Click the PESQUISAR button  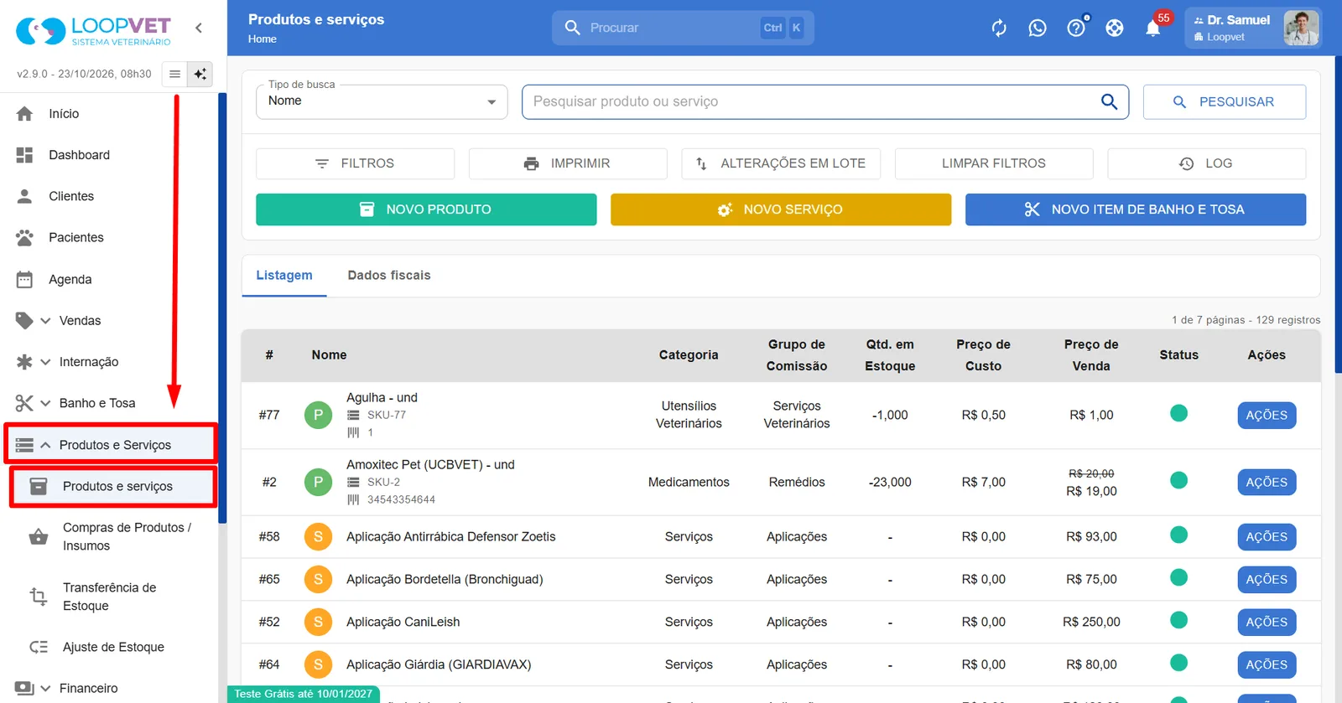coord(1225,101)
